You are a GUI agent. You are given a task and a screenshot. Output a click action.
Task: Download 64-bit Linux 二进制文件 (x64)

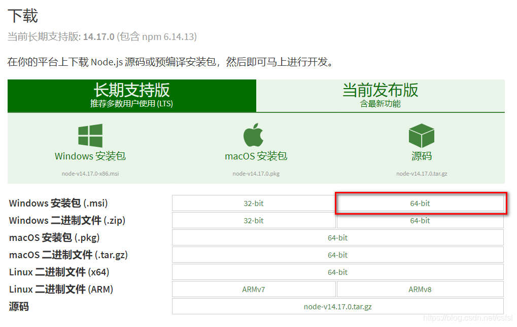(x=337, y=272)
